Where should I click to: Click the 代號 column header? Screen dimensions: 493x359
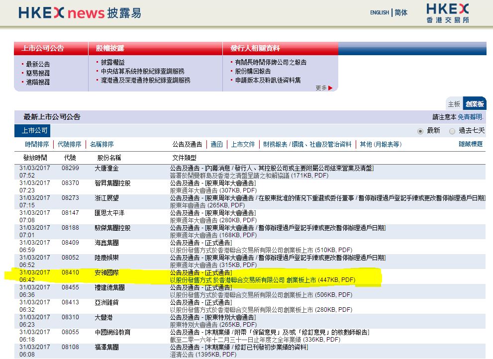point(70,158)
